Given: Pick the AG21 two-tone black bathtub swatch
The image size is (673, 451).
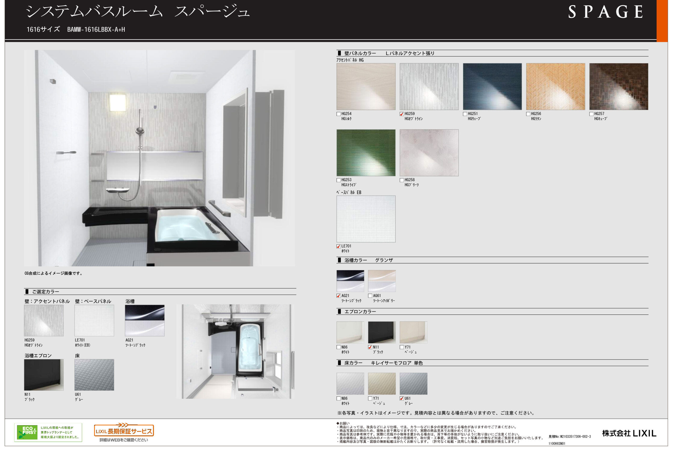Looking at the screenshot, I should [x=350, y=281].
